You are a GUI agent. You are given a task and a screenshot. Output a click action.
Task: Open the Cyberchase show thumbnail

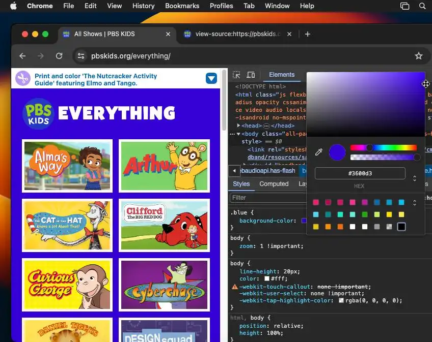tap(164, 285)
